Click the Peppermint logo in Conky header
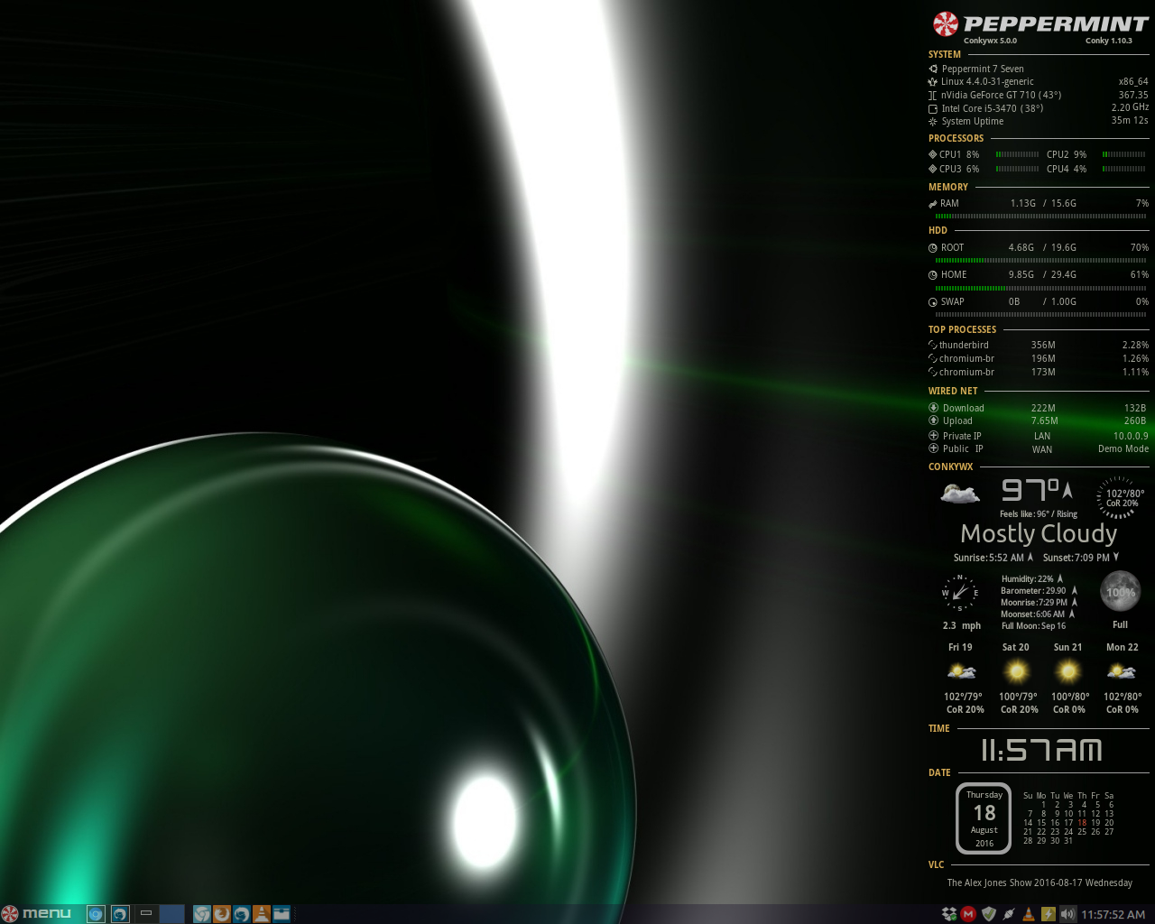 (x=946, y=24)
